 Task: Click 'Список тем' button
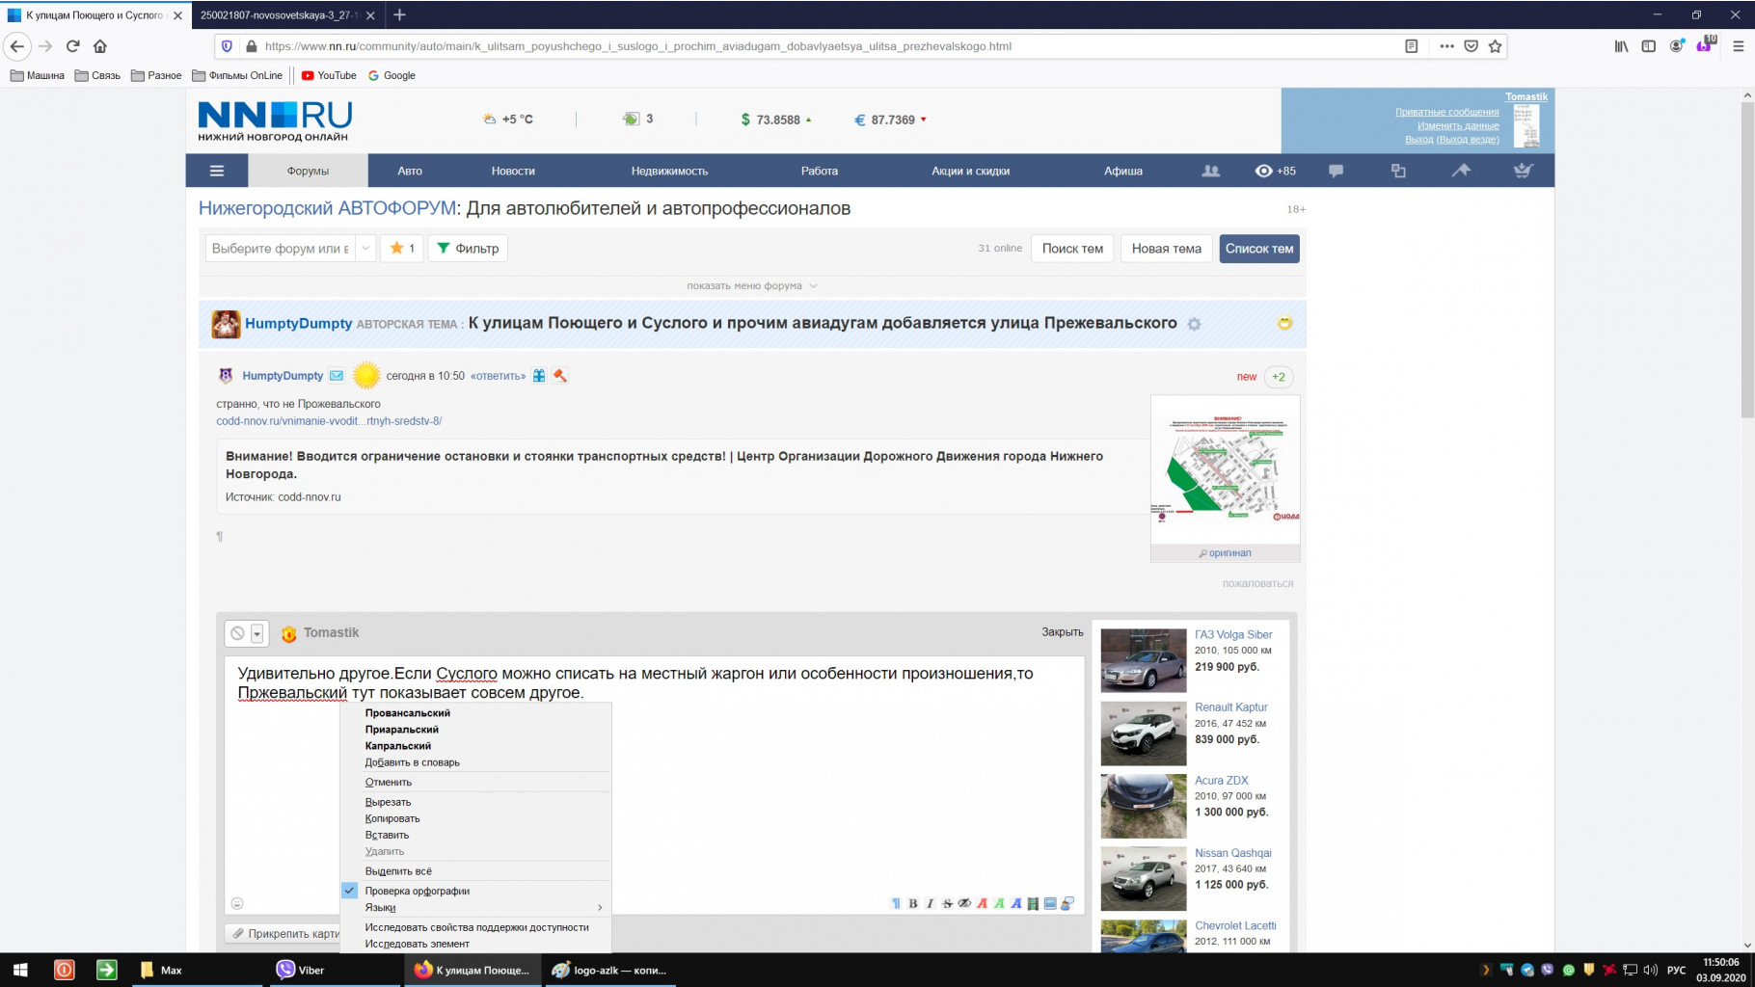coord(1258,249)
